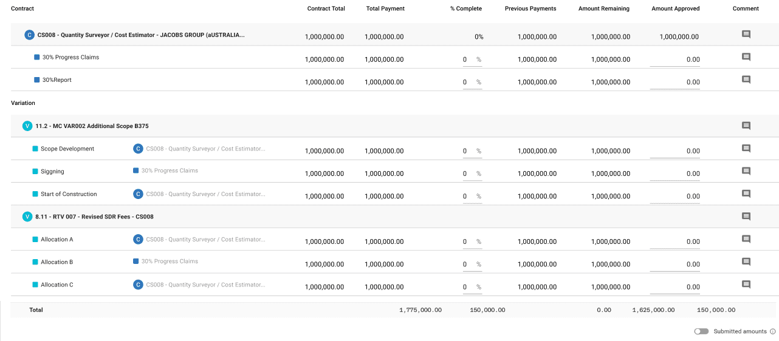Screen dimensions: 779x341
Task: Click the Submitted amounts info icon
Action: click(773, 331)
